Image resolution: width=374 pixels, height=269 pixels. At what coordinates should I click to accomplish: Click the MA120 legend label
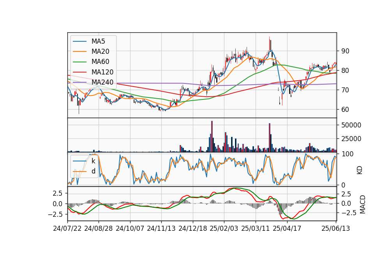click(102, 72)
